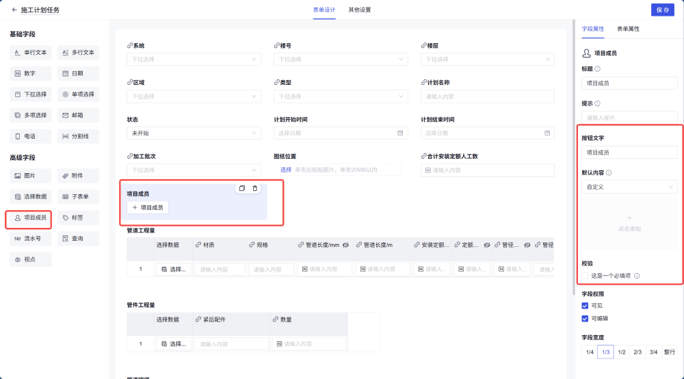Click the 保存 button
Screen dimensions: 684x379
[662, 10]
